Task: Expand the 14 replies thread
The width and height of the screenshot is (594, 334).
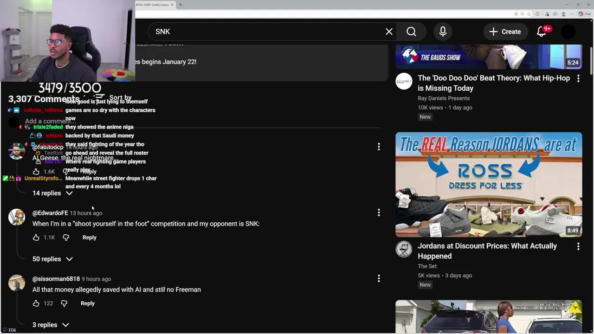Action: pos(52,193)
